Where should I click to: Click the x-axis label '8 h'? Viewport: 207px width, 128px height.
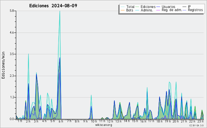pyautogui.click(x=77, y=121)
